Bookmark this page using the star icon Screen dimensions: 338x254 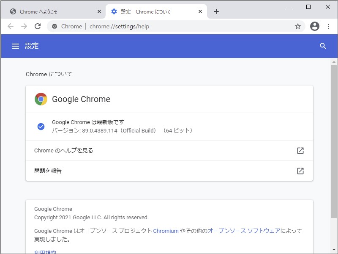click(x=298, y=26)
